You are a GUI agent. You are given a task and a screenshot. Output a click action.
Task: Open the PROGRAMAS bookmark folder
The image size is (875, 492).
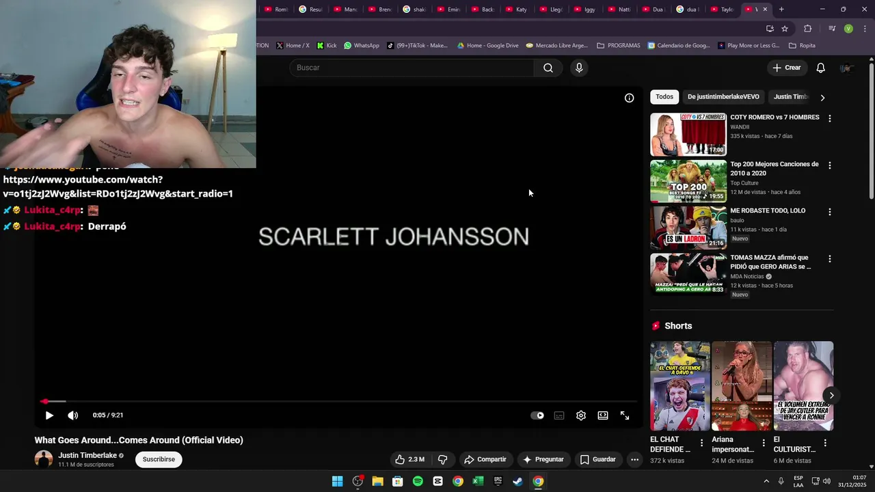coord(619,46)
